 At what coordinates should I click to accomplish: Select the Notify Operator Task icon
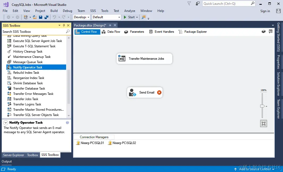[x=10, y=67]
